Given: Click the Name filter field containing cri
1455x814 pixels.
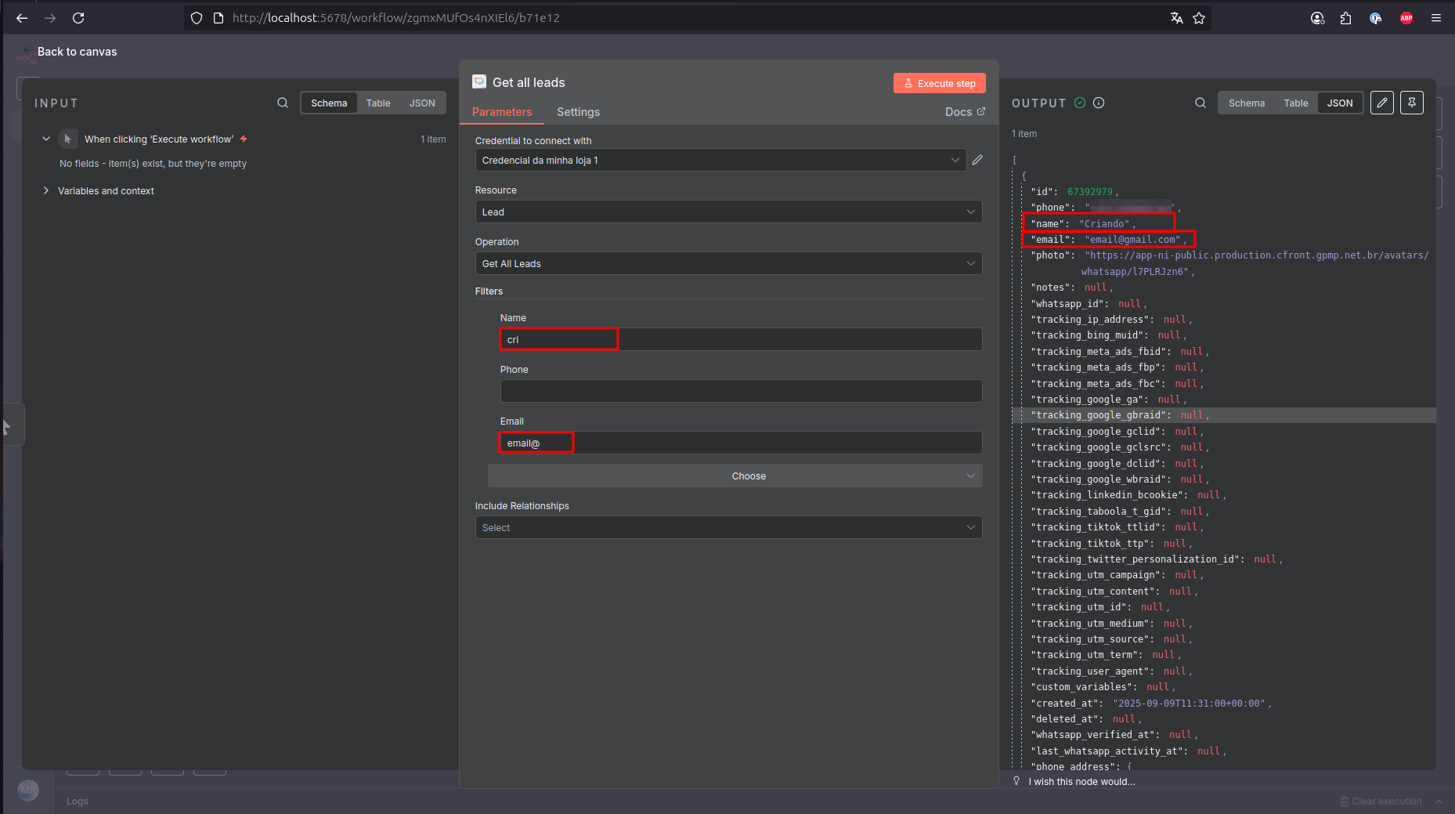Looking at the screenshot, I should [741, 339].
